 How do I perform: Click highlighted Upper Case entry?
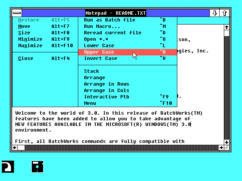(x=128, y=52)
